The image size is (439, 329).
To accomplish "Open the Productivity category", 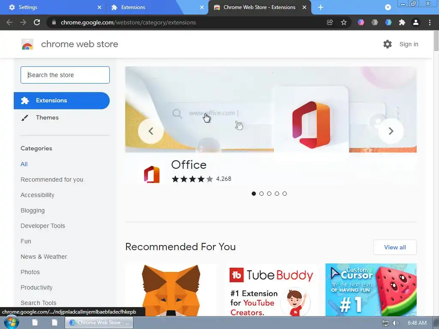I will [37, 287].
